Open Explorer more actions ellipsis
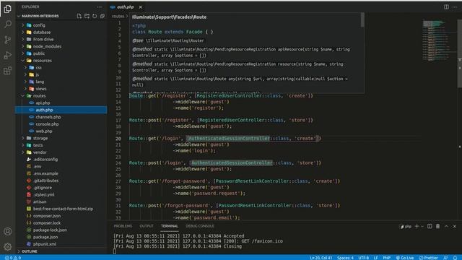The image size is (462, 260). coord(100,6)
